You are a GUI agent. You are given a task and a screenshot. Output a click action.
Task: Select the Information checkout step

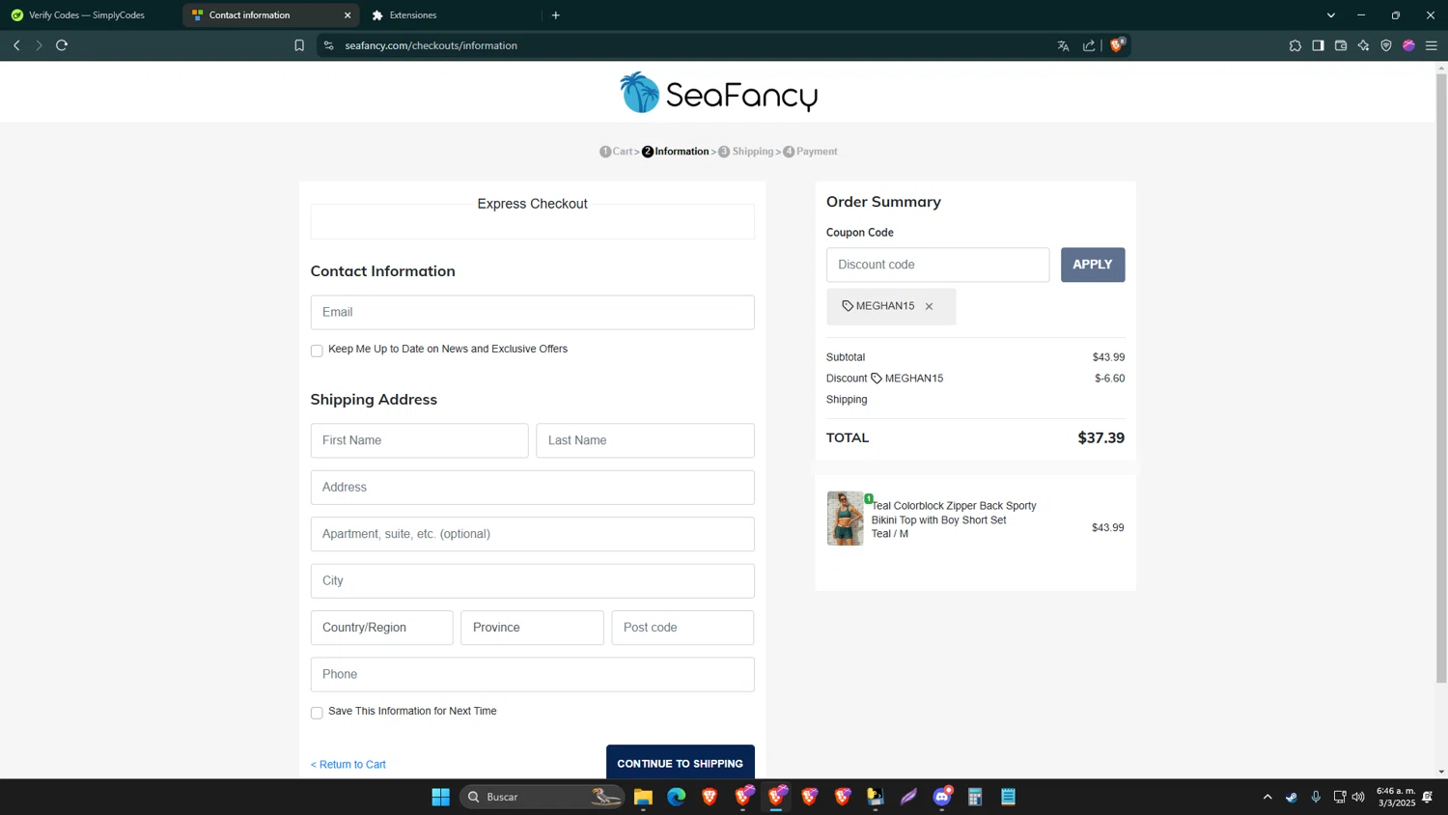(x=676, y=152)
